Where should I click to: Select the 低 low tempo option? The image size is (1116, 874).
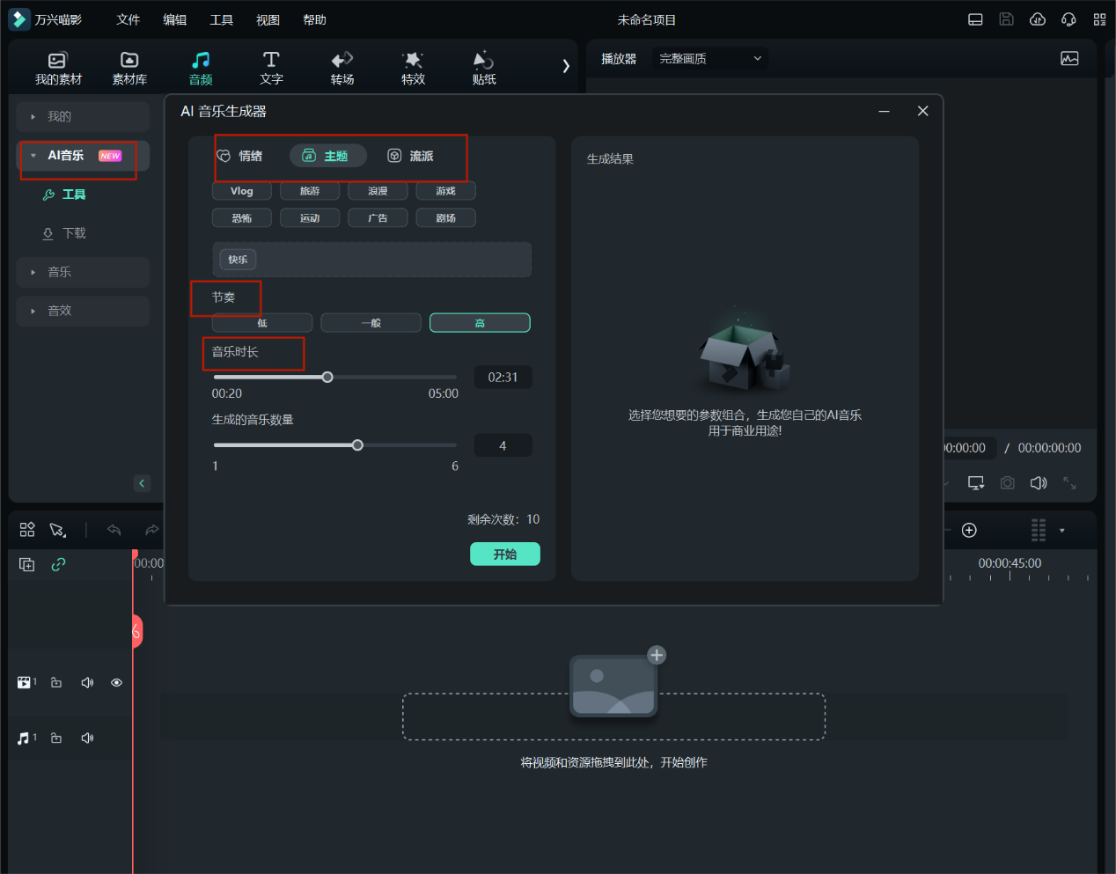point(262,323)
